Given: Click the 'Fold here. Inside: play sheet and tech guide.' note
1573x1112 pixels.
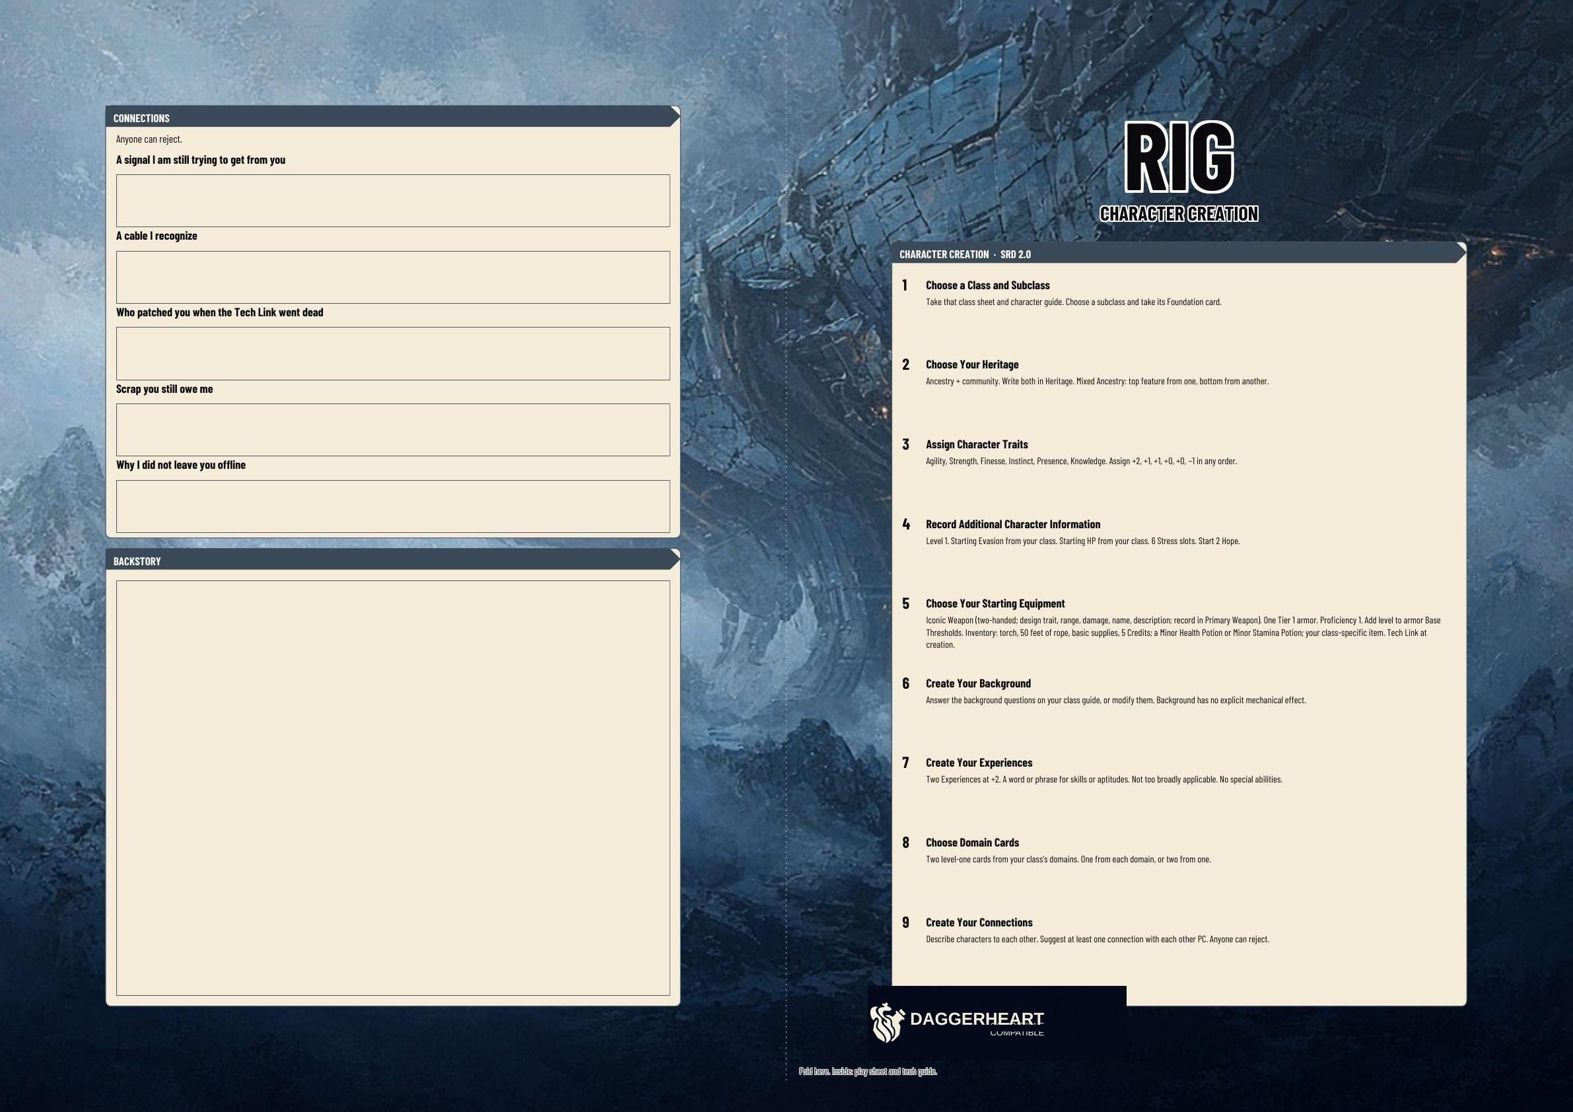Looking at the screenshot, I should (867, 1071).
